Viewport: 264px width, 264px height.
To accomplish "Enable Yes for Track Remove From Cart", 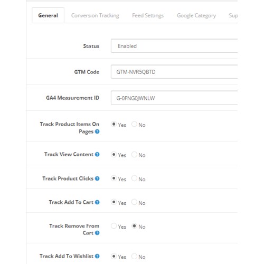I will coord(114,226).
